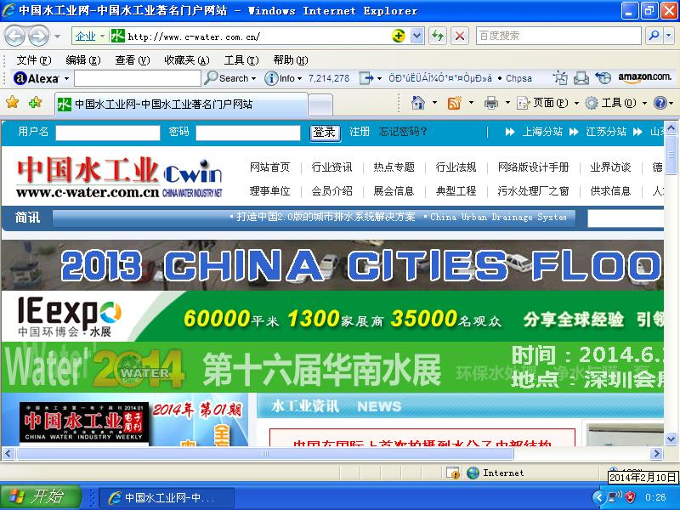The height and width of the screenshot is (510, 680).
Task: Go to 网站首页 nav link
Action: coord(269,167)
